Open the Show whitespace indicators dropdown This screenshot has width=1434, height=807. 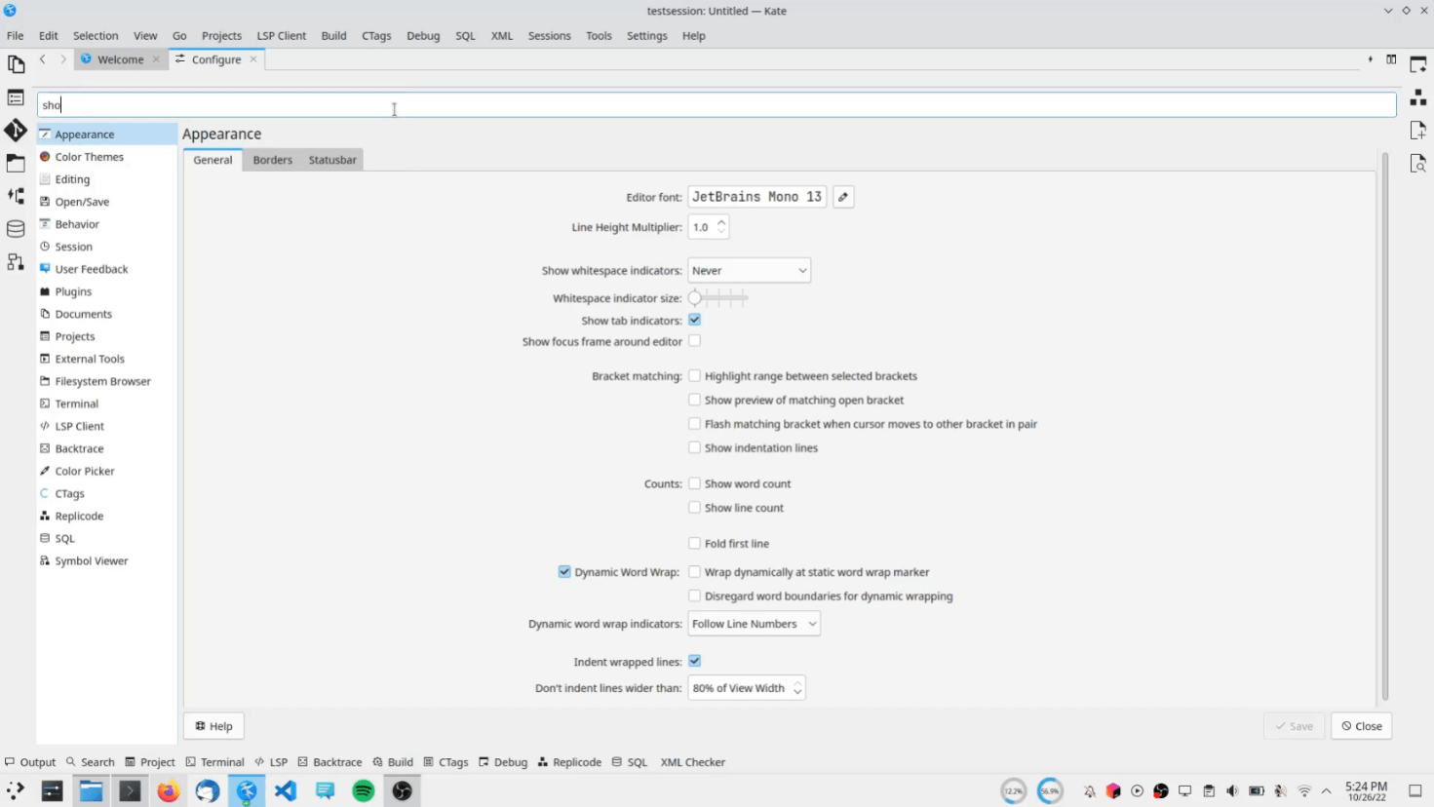click(x=749, y=270)
